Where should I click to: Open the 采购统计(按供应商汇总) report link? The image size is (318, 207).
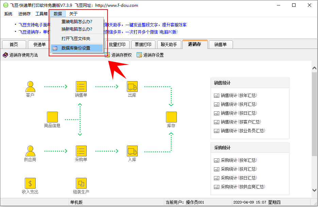pos(243,187)
